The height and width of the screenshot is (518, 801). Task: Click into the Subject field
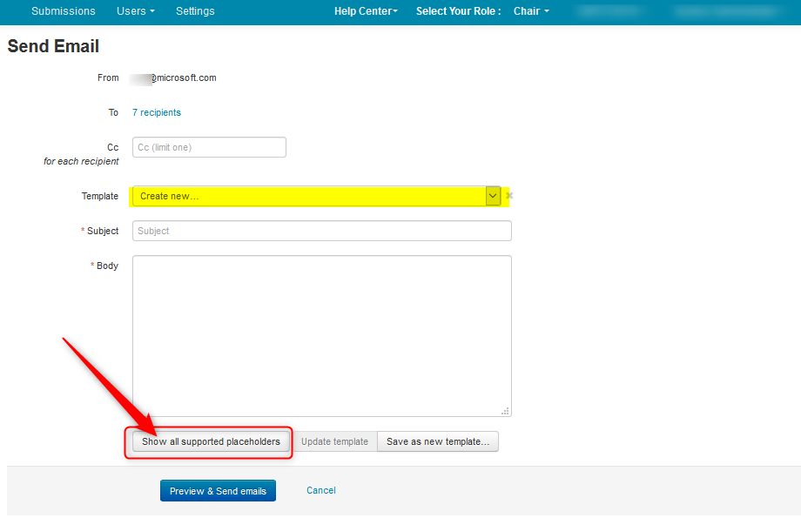[x=322, y=231]
